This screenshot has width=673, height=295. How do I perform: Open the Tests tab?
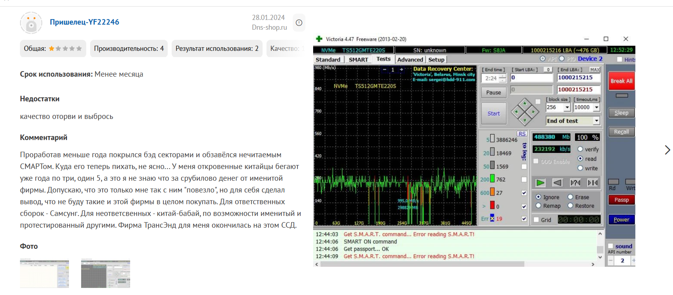(383, 59)
